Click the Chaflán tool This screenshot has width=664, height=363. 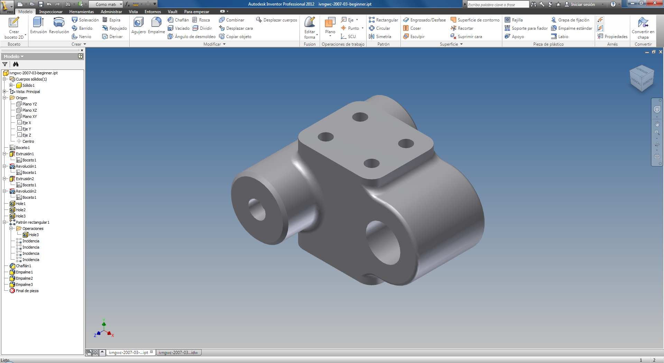pos(178,20)
